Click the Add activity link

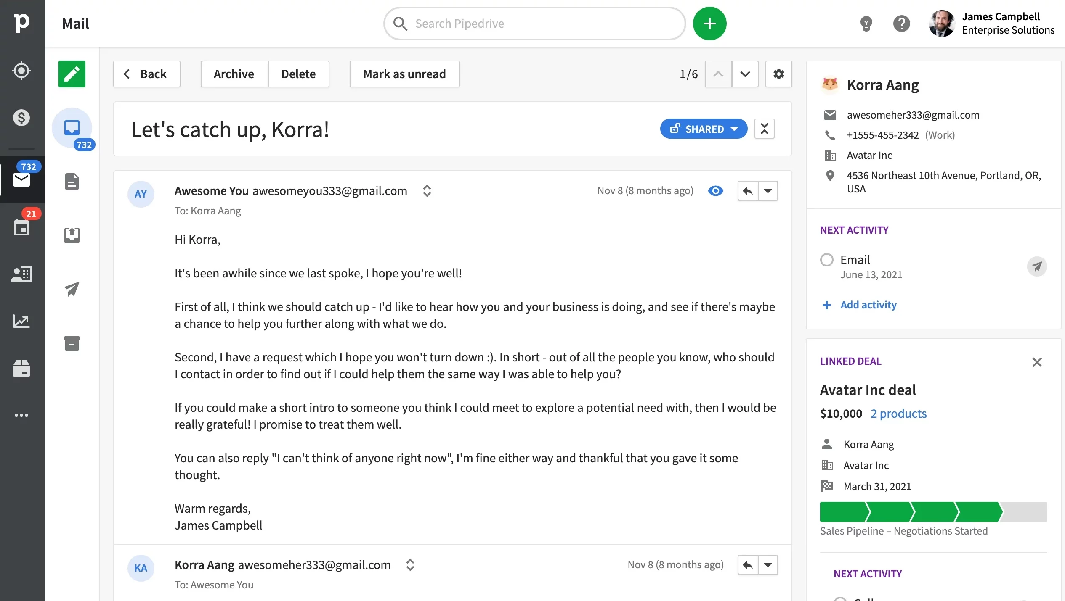pos(868,305)
